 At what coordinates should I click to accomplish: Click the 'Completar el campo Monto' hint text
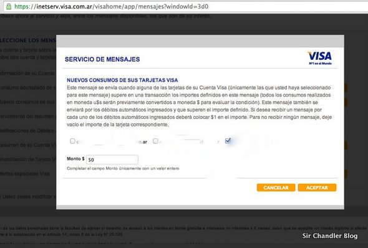point(123,168)
